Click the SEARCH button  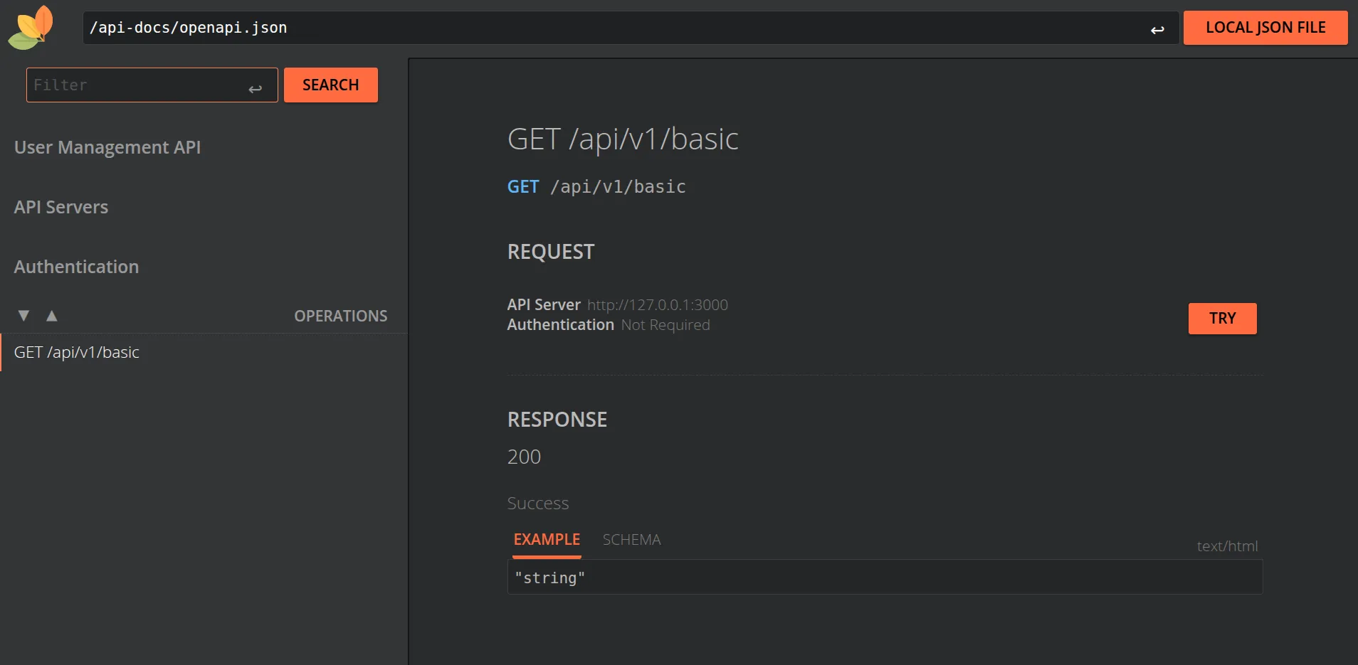330,85
